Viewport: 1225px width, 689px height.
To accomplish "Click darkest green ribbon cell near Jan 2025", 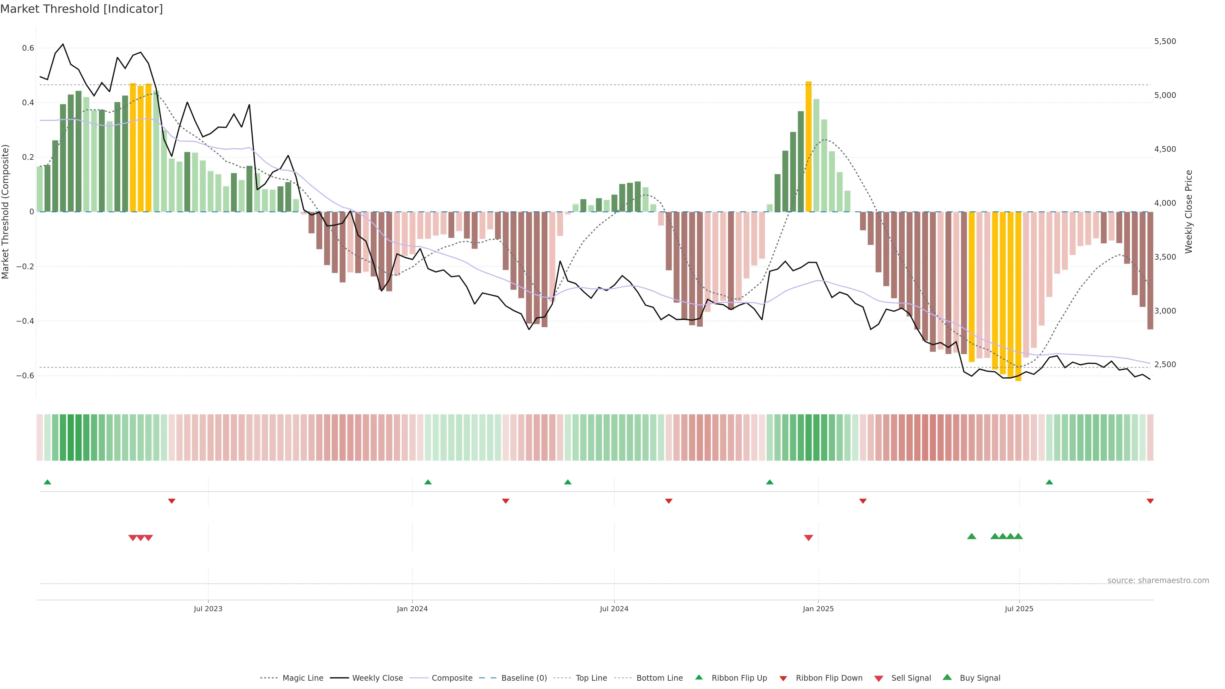I will [x=808, y=437].
